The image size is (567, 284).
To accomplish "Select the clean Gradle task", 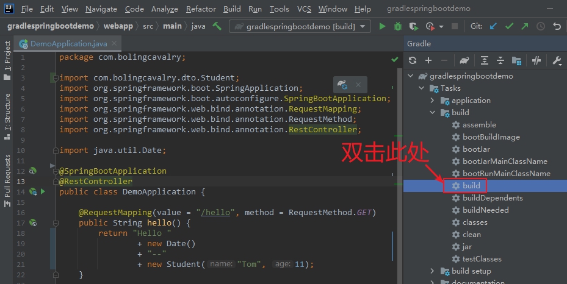I will 472,235.
